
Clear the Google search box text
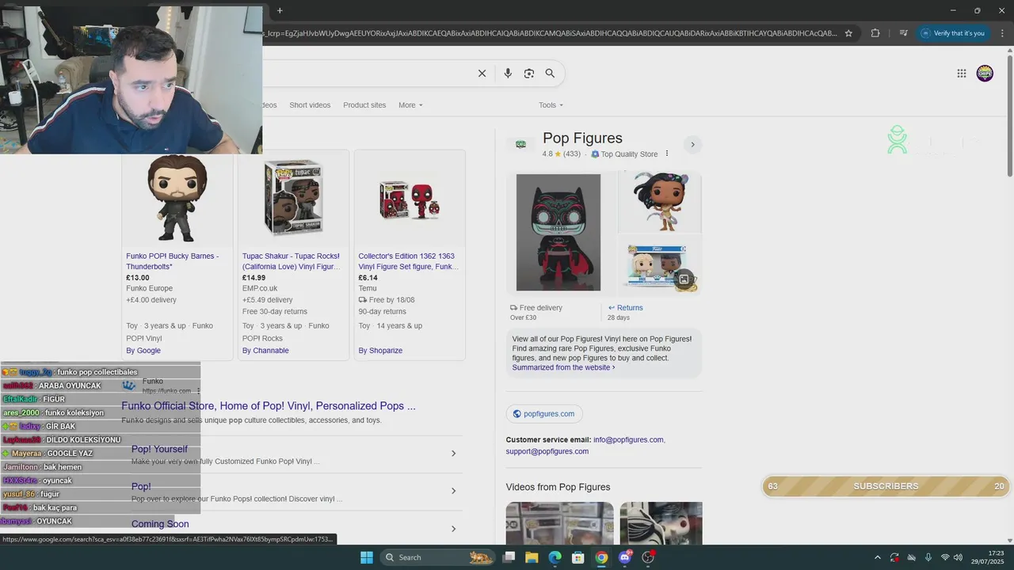[482, 74]
